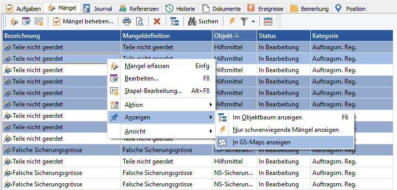Switch to the Aufgaben tab

pyautogui.click(x=24, y=9)
